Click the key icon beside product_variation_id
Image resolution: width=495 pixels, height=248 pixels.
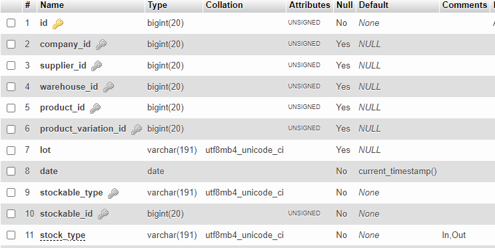[x=137, y=129]
